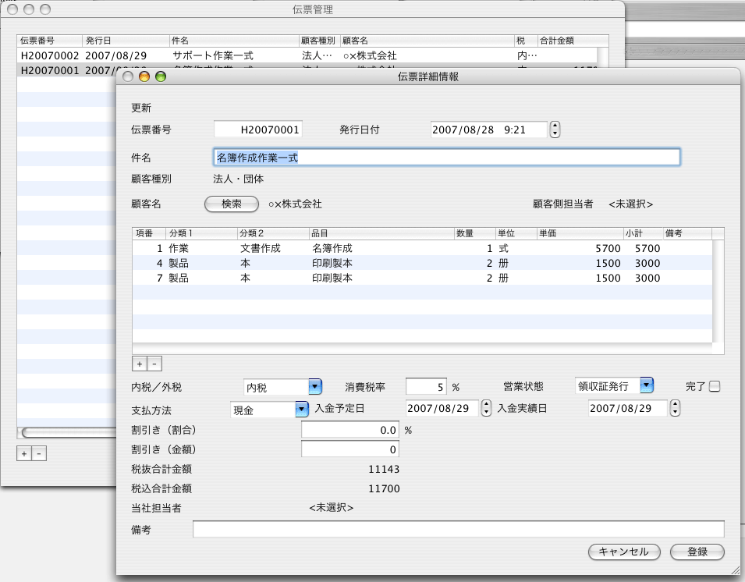Click the 入金予定日 stepper arrows
The height and width of the screenshot is (582, 745).
tap(487, 408)
